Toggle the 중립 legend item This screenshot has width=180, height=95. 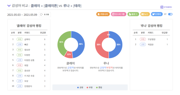click(99, 88)
